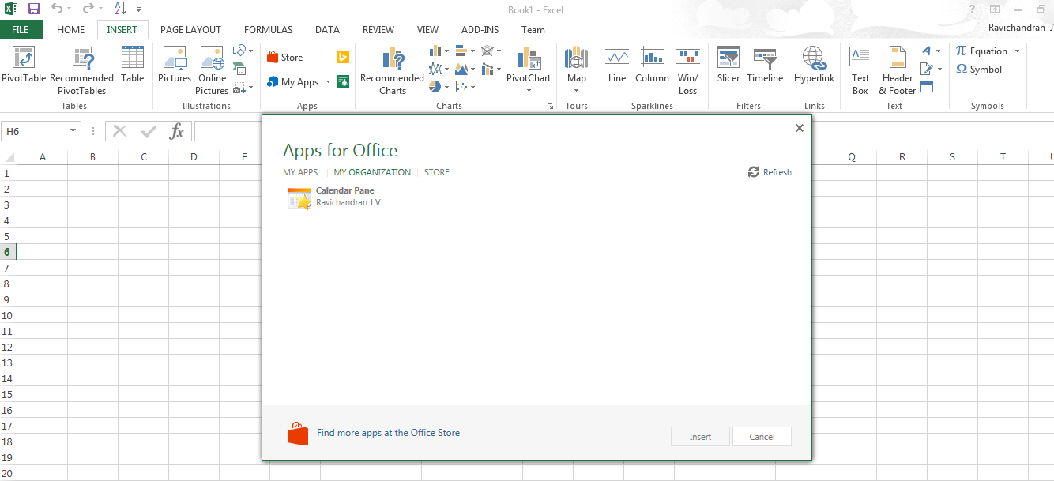The height and width of the screenshot is (481, 1054).
Task: Open the Name Box dropdown arrow
Action: 73,131
